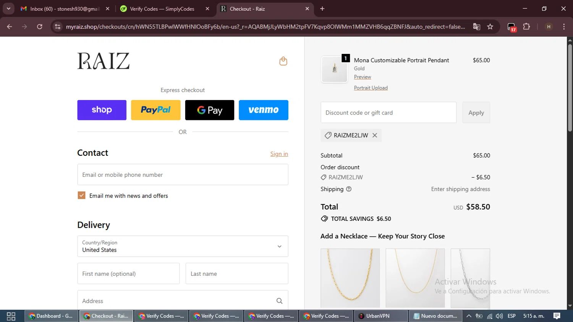The image size is (573, 322).
Task: Click the $58.50 total amount
Action: click(x=478, y=207)
